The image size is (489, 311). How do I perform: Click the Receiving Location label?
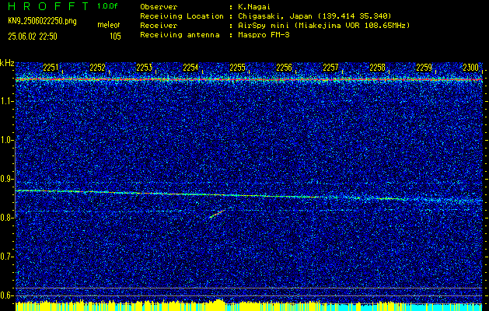pyautogui.click(x=182, y=16)
